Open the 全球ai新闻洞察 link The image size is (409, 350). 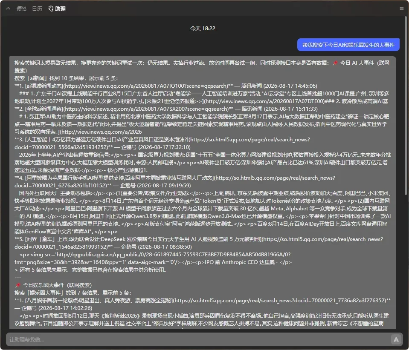[127, 109]
